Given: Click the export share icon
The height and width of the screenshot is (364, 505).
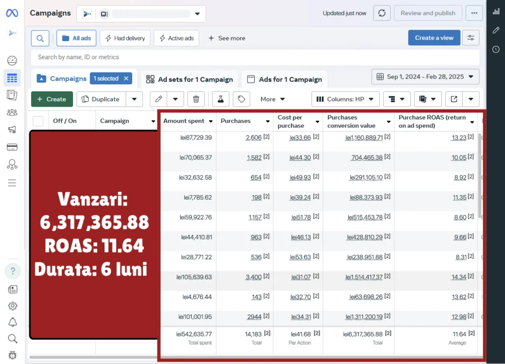Looking at the screenshot, I should tap(454, 99).
